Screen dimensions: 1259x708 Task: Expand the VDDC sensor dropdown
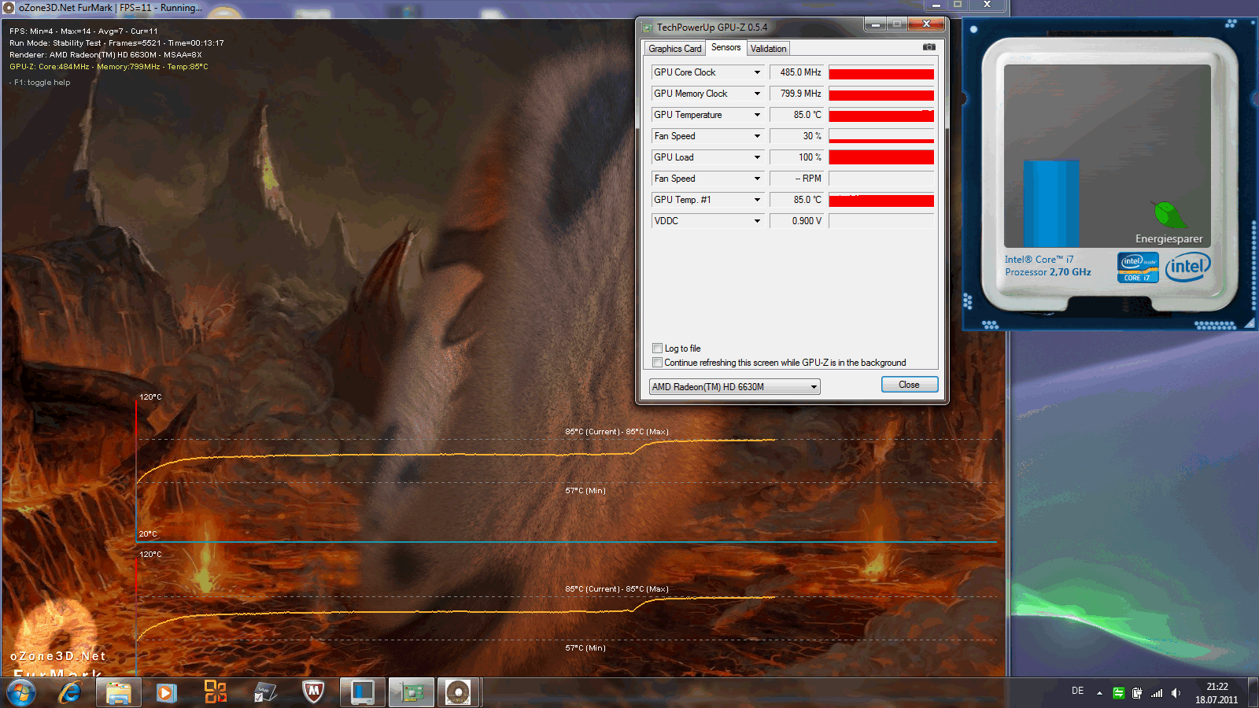[757, 221]
